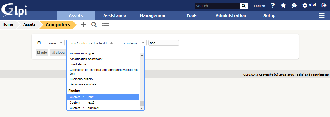Click the abc value field
The width and height of the screenshot is (330, 117).
(x=164, y=43)
